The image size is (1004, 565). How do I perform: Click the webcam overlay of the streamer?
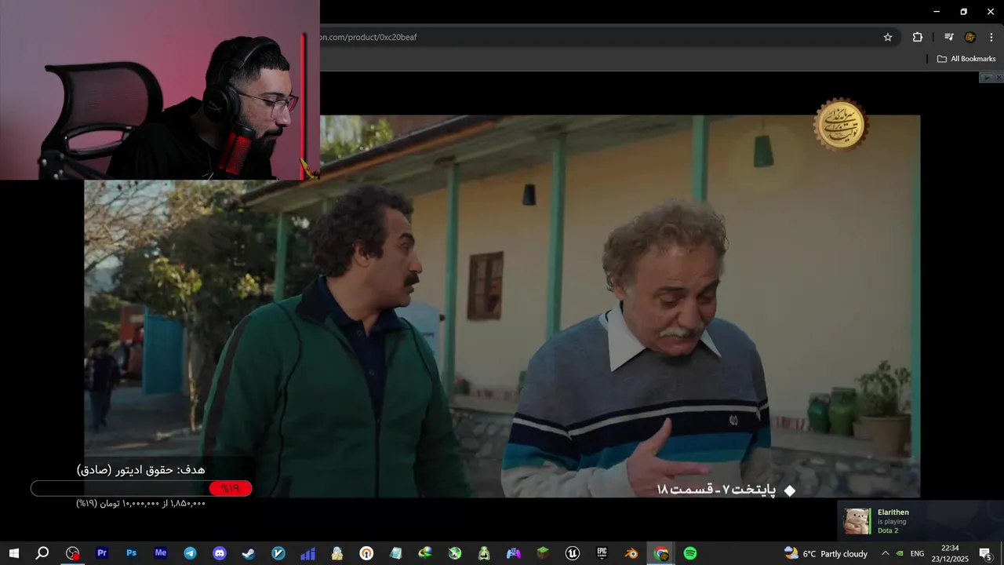pos(160,89)
